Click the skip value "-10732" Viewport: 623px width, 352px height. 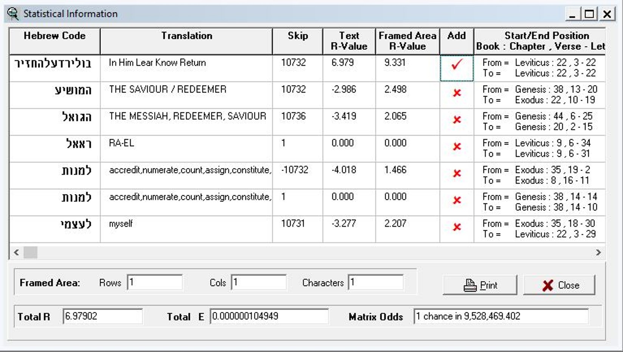click(294, 170)
